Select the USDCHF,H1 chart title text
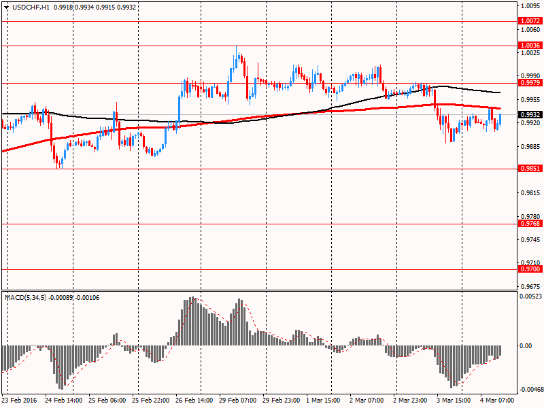Viewport: 544px width, 408px height. pos(31,7)
